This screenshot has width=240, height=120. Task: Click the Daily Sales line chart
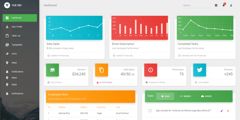tap(74, 28)
